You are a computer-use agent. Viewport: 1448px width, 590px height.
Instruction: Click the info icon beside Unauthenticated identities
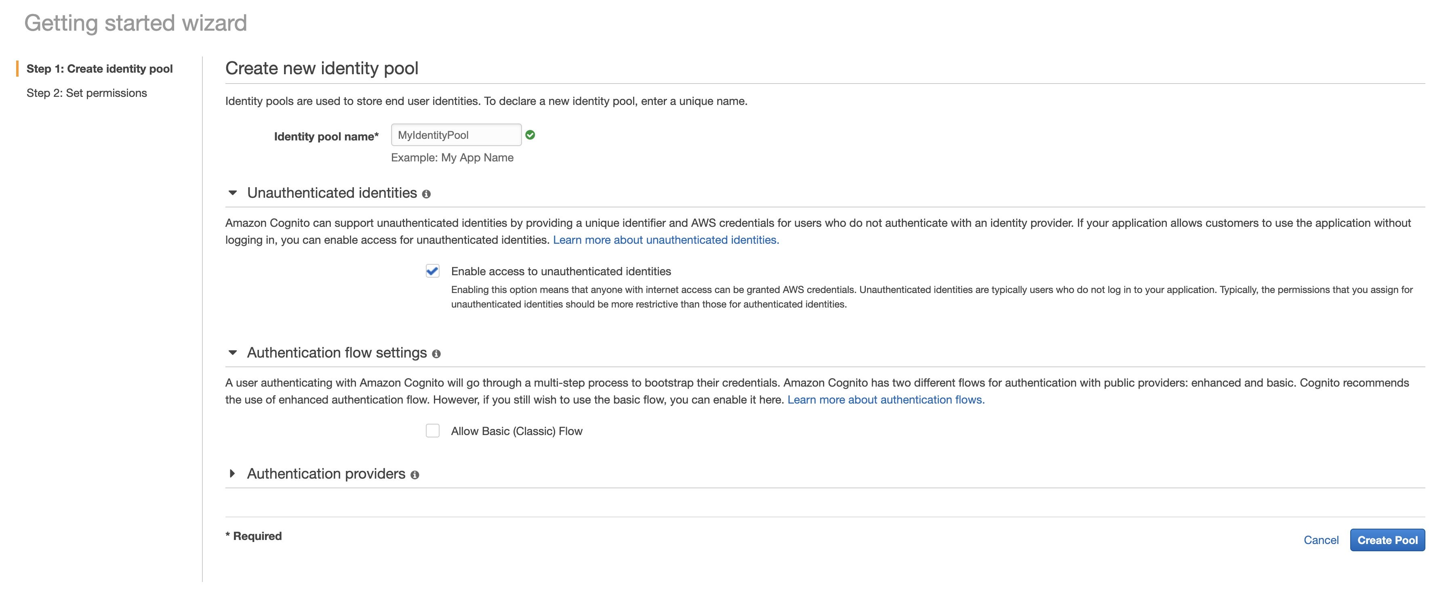[x=426, y=194]
